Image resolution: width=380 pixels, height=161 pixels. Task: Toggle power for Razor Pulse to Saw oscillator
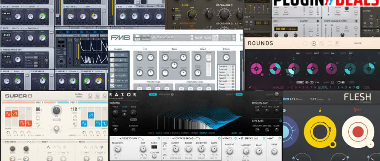pyautogui.click(x=159, y=138)
